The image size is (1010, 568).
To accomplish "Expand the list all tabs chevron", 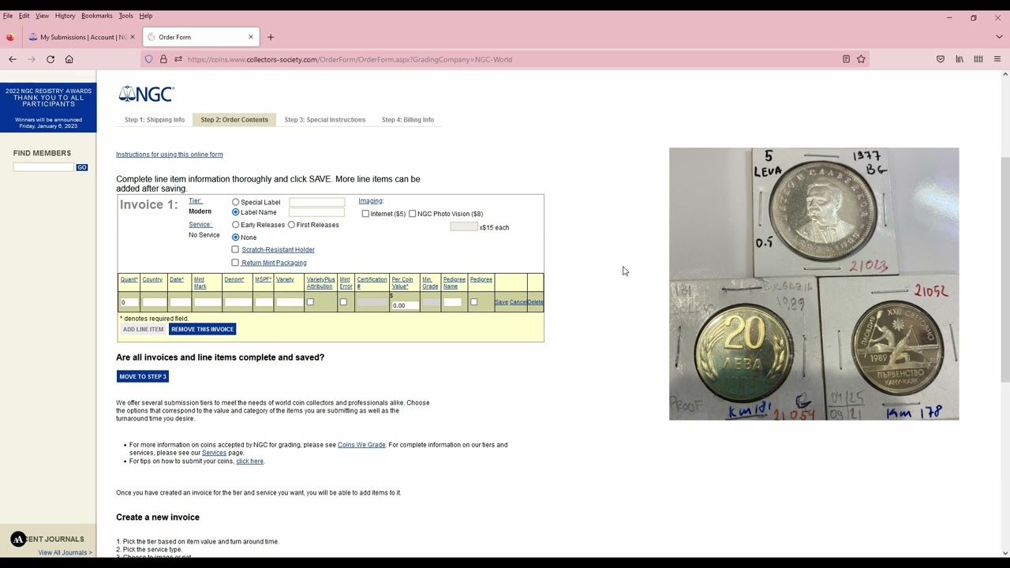I will 999,37.
